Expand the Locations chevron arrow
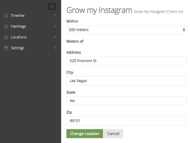 pyautogui.click(x=55, y=37)
